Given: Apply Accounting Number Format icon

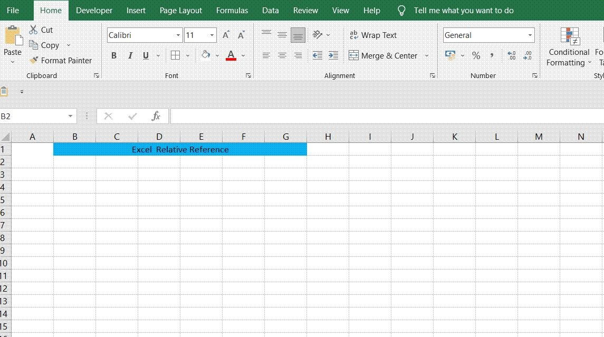Looking at the screenshot, I should point(450,55).
